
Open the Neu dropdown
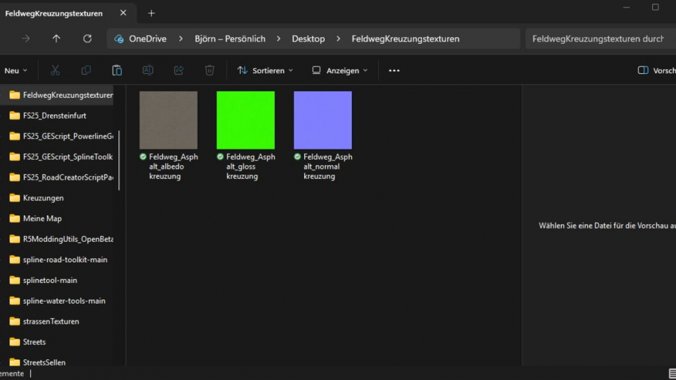(x=13, y=70)
